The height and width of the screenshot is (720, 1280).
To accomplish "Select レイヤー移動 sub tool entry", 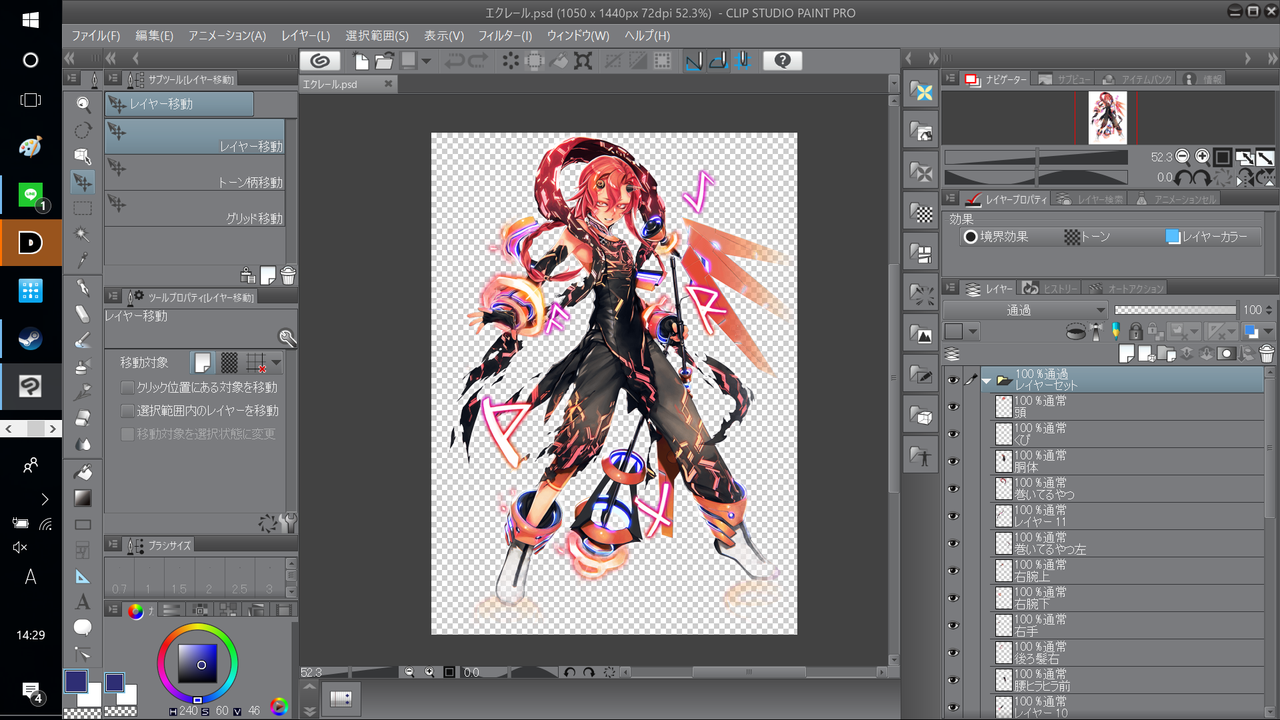I will point(195,137).
